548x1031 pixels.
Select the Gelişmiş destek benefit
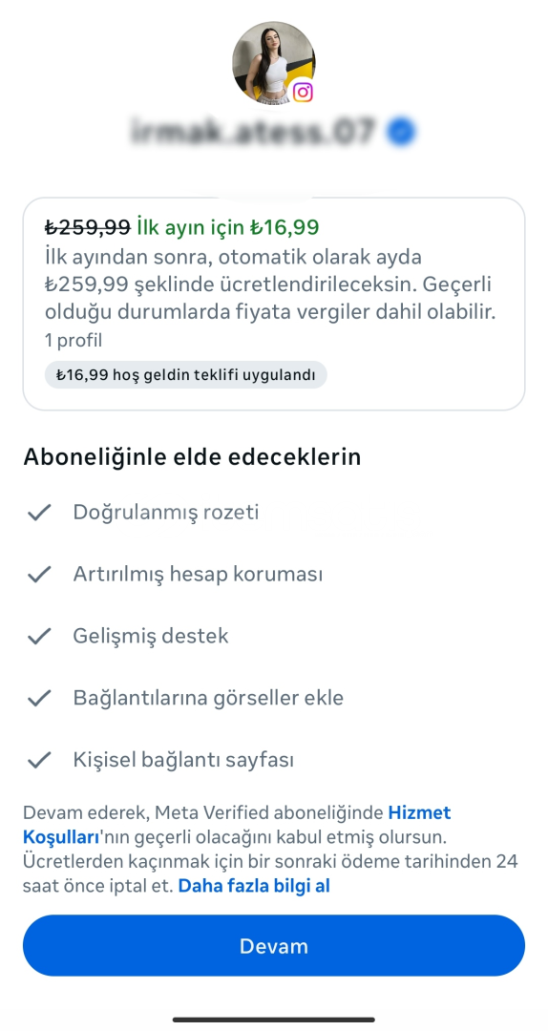[x=151, y=636]
